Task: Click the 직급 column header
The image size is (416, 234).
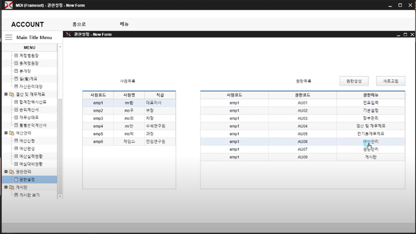Action: click(160, 95)
